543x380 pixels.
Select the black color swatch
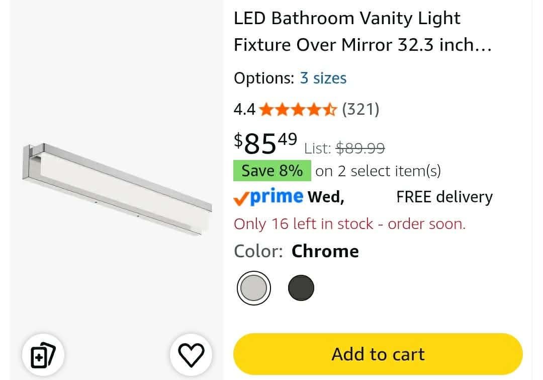click(301, 288)
